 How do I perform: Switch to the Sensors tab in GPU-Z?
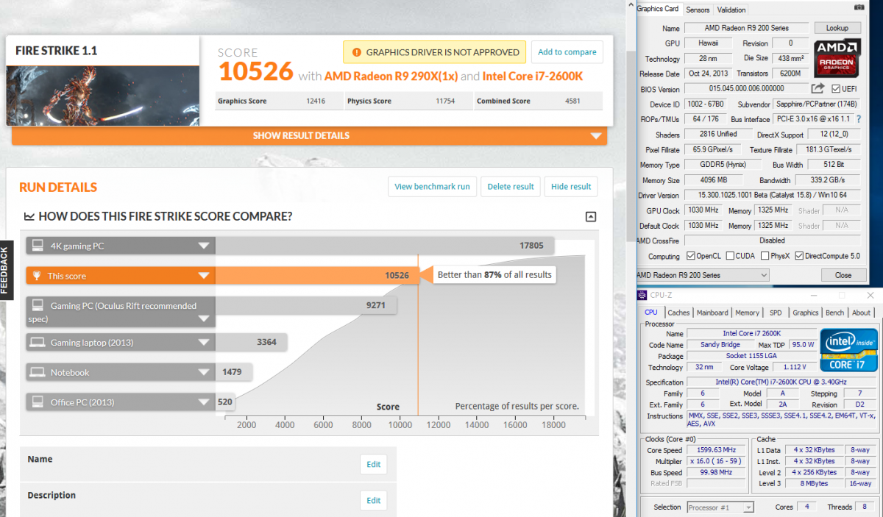click(698, 10)
